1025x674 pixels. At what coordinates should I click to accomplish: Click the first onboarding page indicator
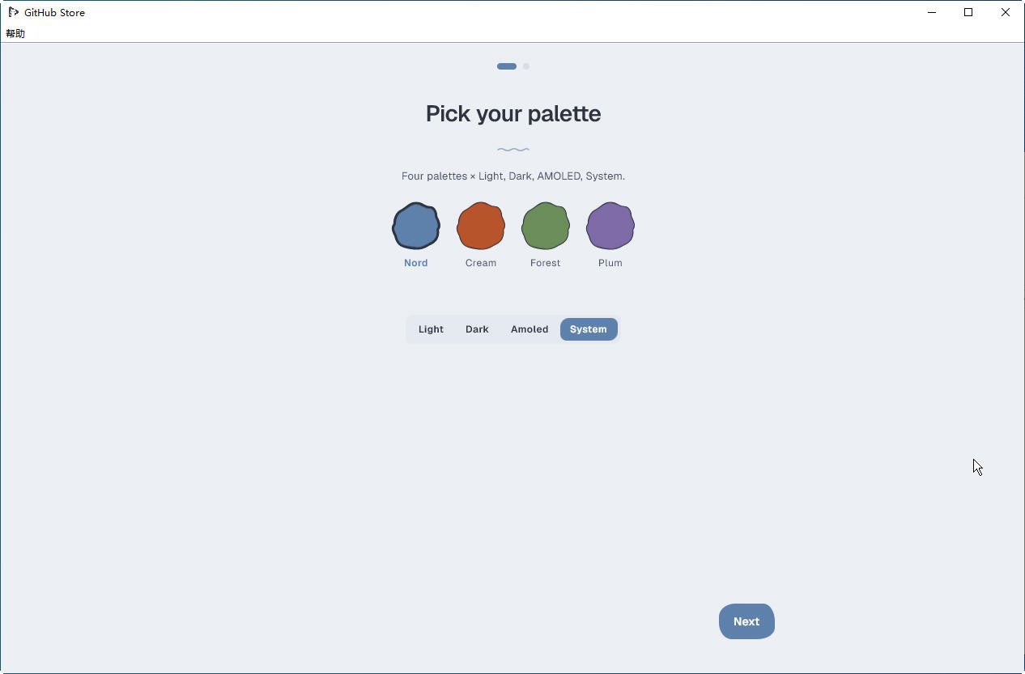(507, 66)
